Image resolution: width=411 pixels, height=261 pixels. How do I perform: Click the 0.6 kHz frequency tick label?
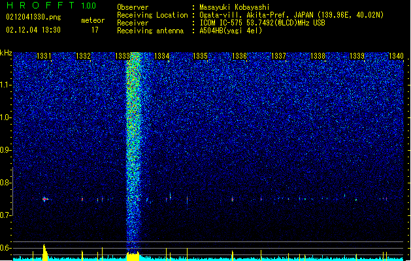5,248
